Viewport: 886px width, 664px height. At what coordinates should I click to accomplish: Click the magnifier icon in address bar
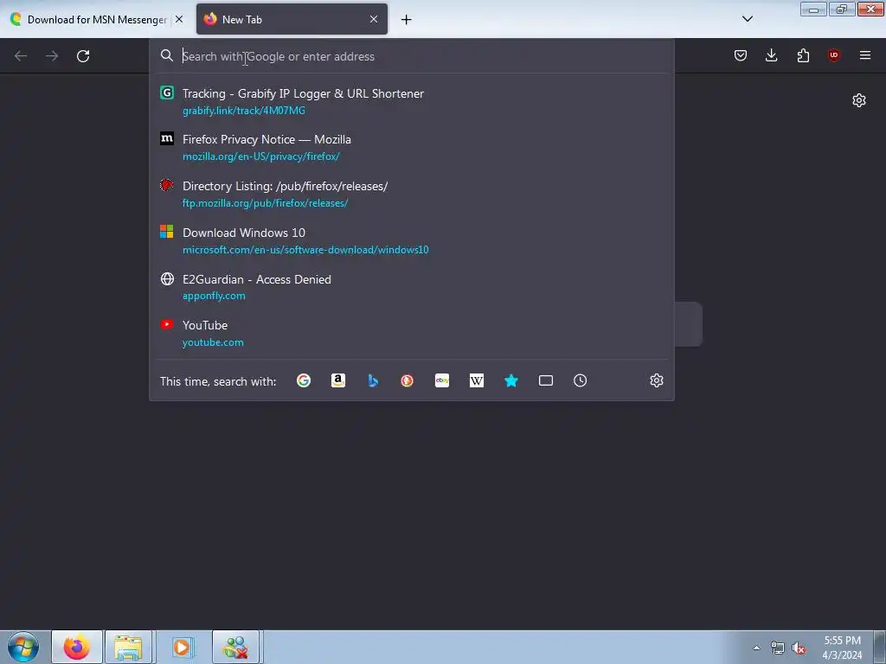[167, 55]
